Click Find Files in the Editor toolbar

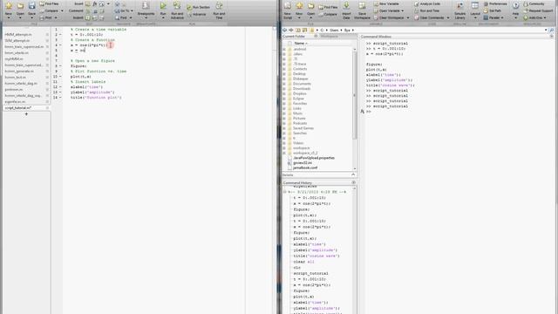[49, 3]
